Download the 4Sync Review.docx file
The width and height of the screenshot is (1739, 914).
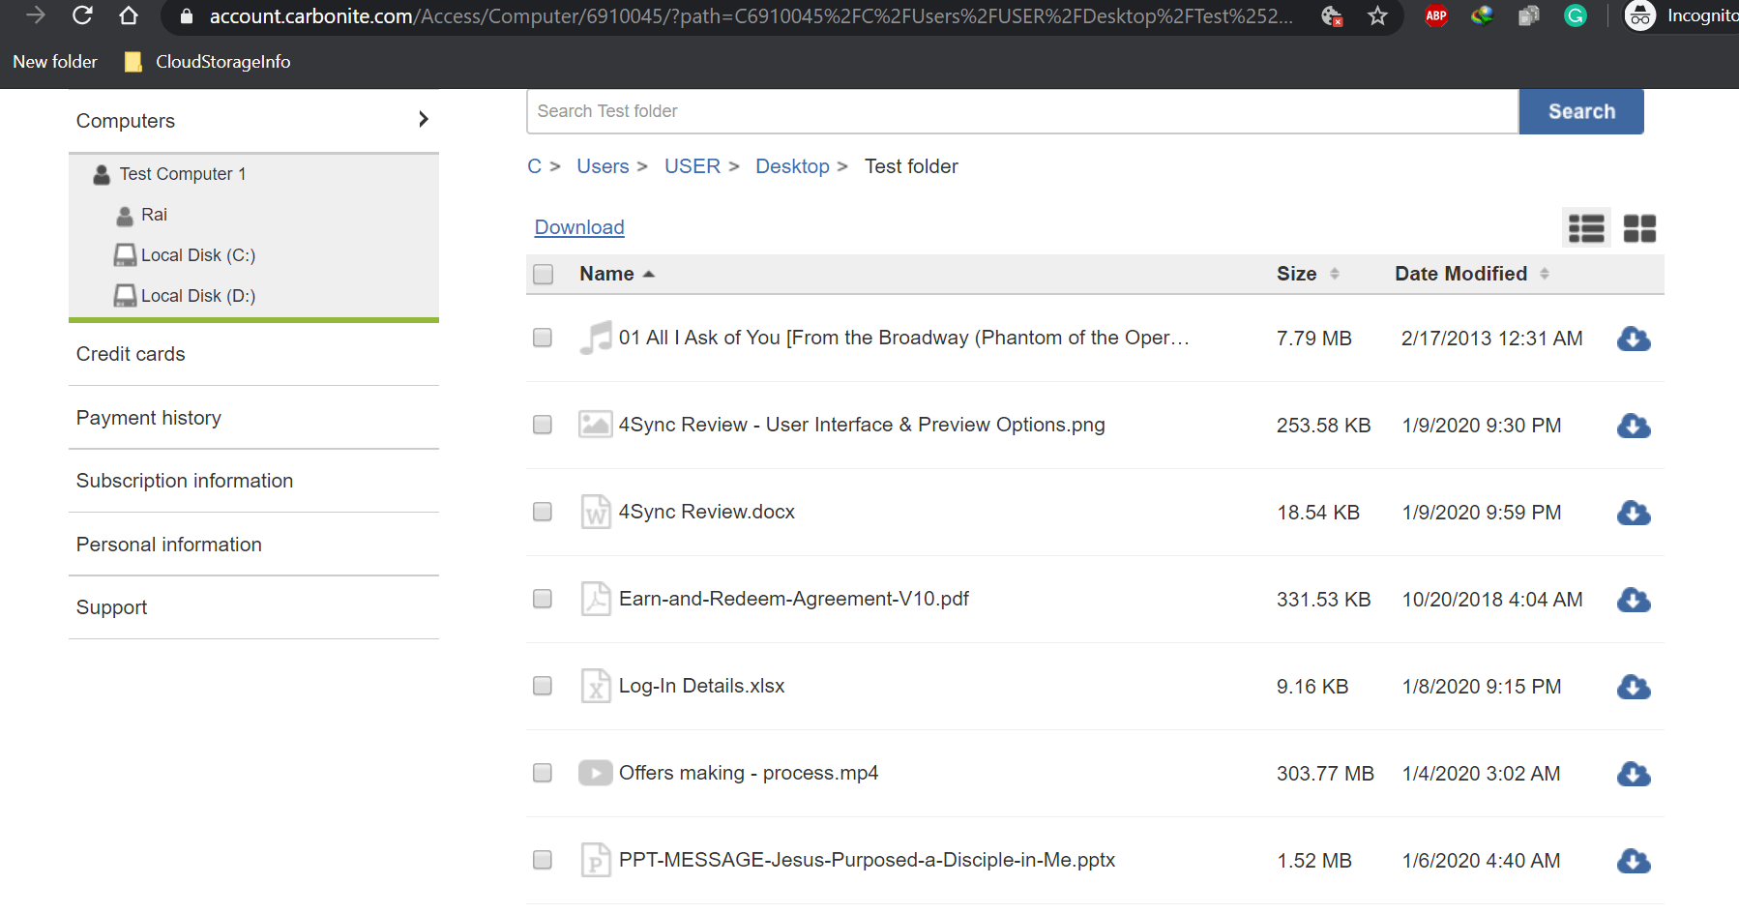point(1634,513)
